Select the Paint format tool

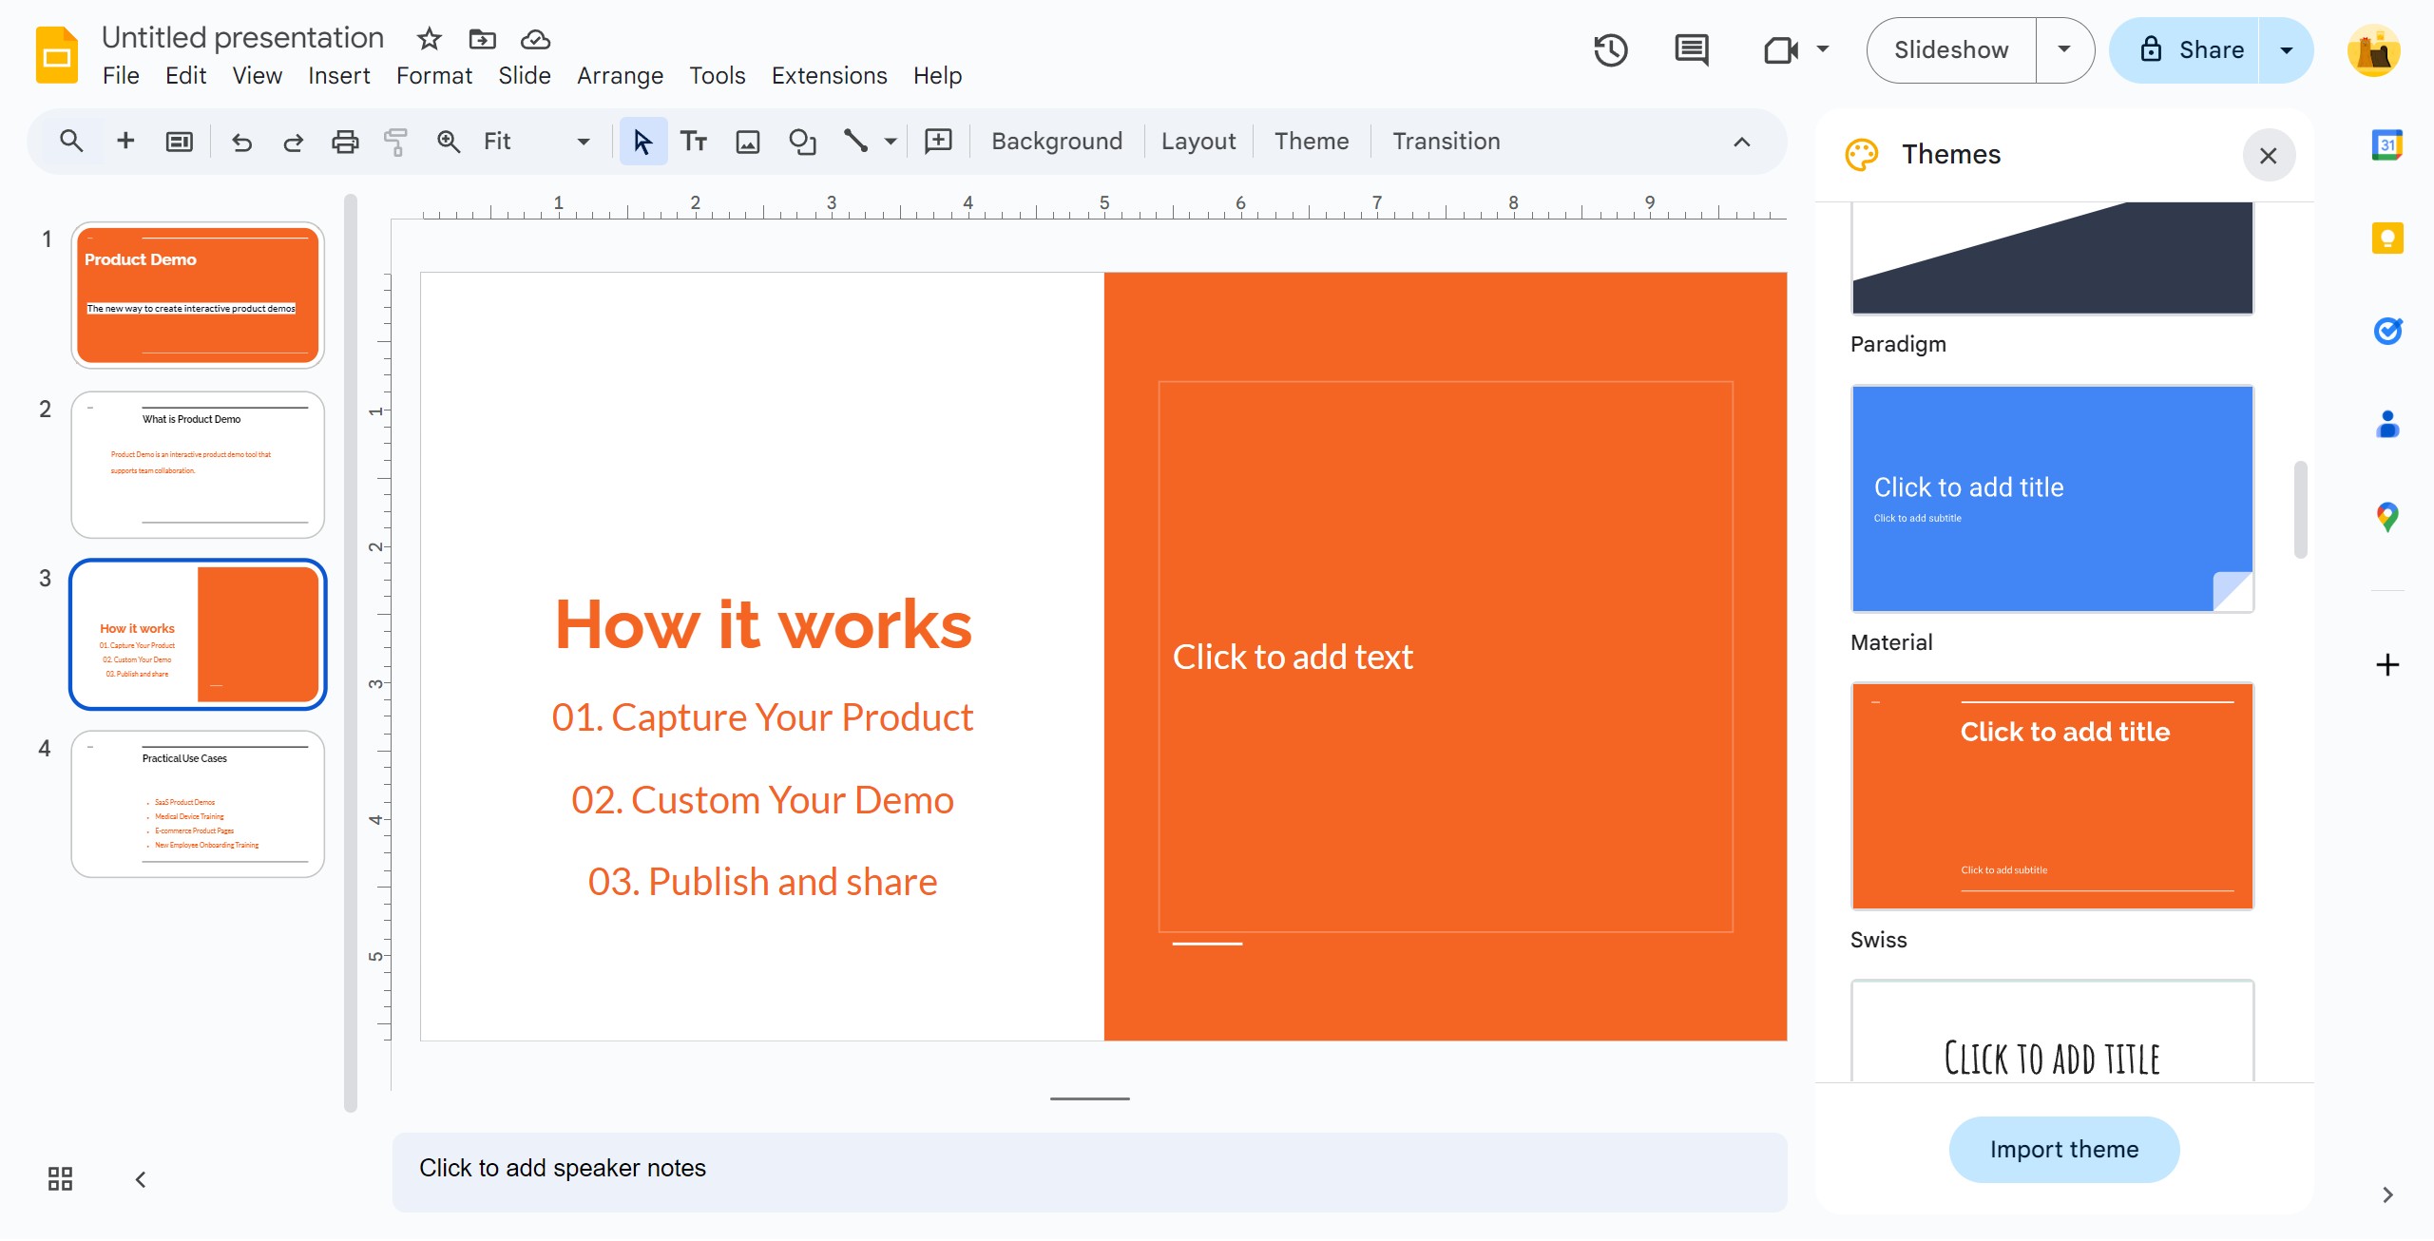coord(395,142)
